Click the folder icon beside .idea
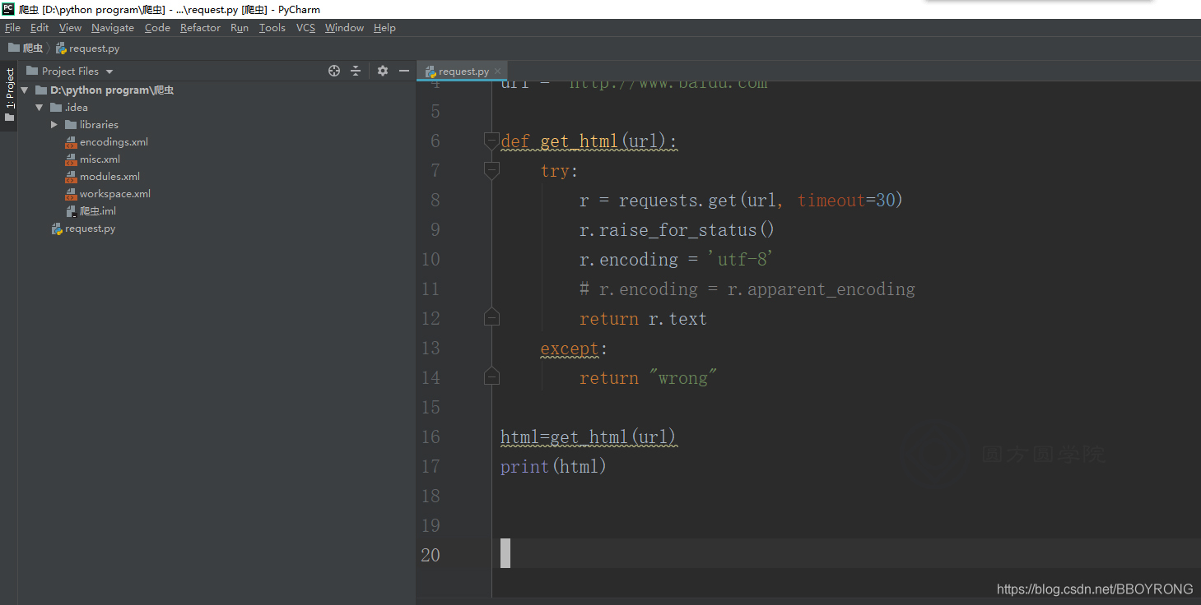Image resolution: width=1201 pixels, height=605 pixels. tap(56, 108)
